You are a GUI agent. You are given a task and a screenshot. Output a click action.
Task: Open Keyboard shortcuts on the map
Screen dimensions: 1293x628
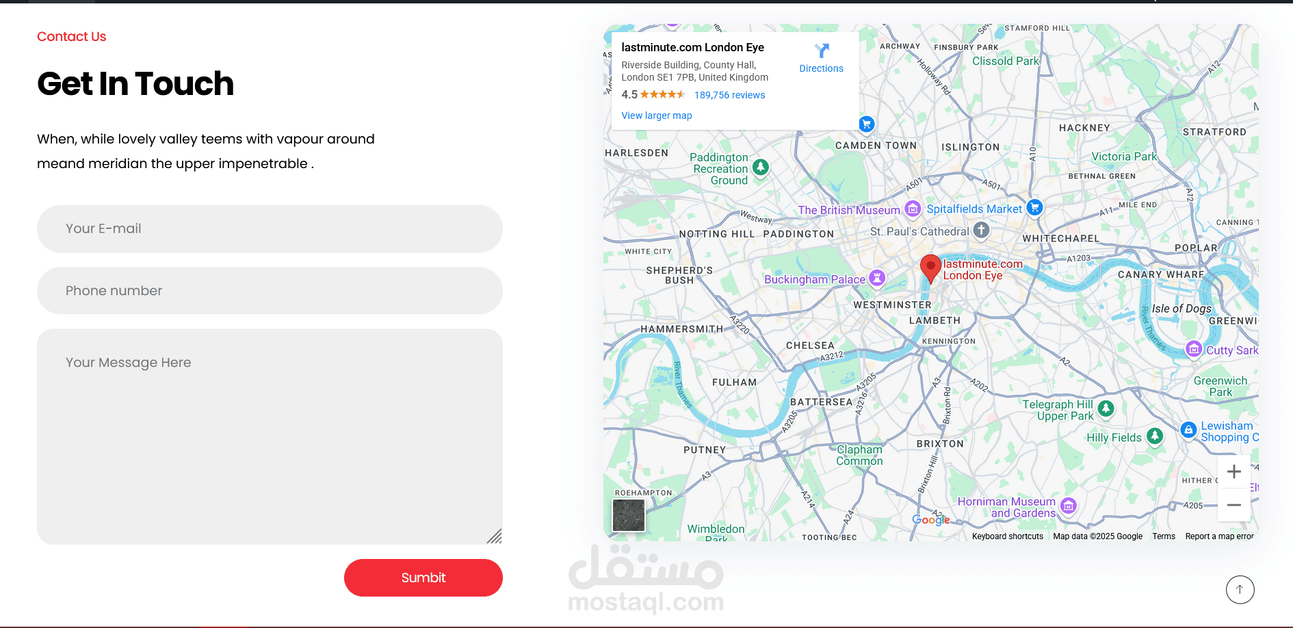[1008, 536]
